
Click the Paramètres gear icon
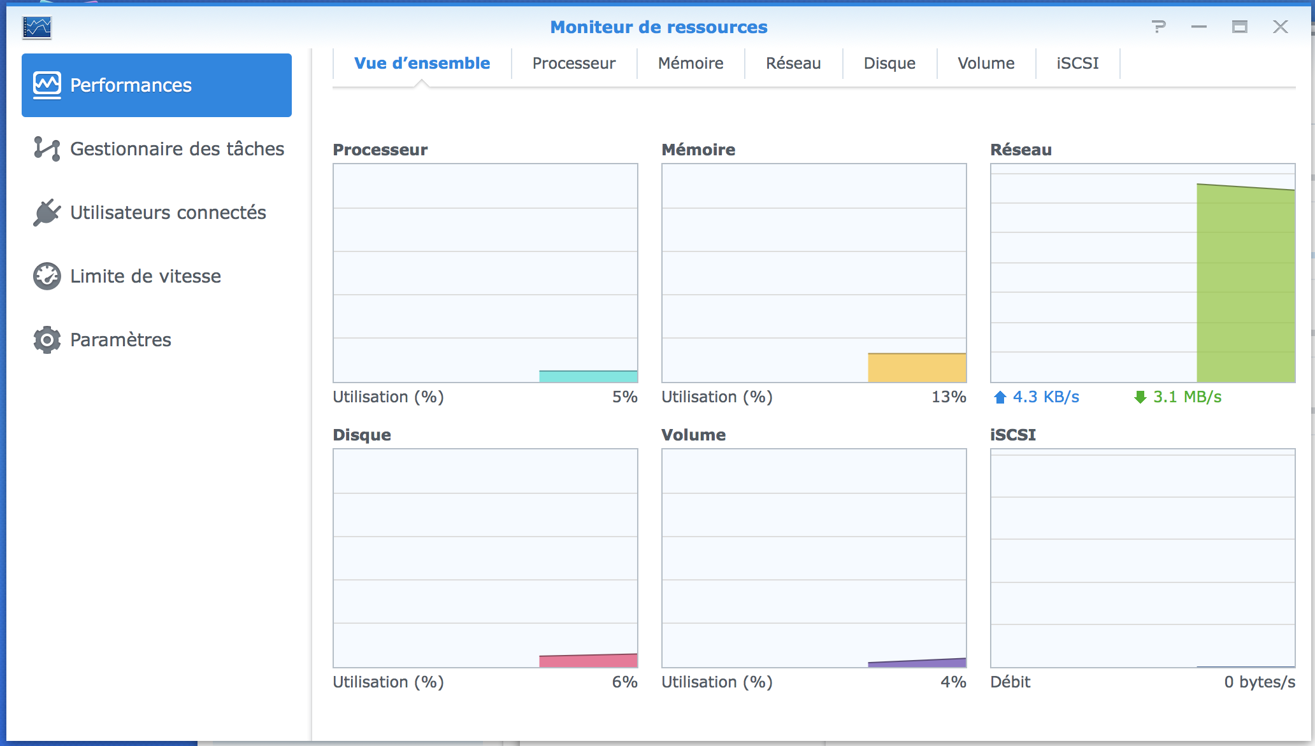coord(47,340)
